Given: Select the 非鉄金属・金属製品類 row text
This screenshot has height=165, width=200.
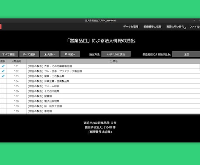Looking at the screenshot, I should coord(57,81).
